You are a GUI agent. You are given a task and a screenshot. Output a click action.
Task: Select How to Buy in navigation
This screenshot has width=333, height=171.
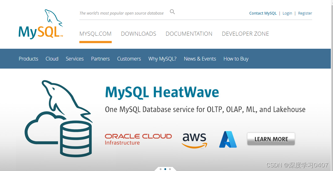pyautogui.click(x=236, y=59)
